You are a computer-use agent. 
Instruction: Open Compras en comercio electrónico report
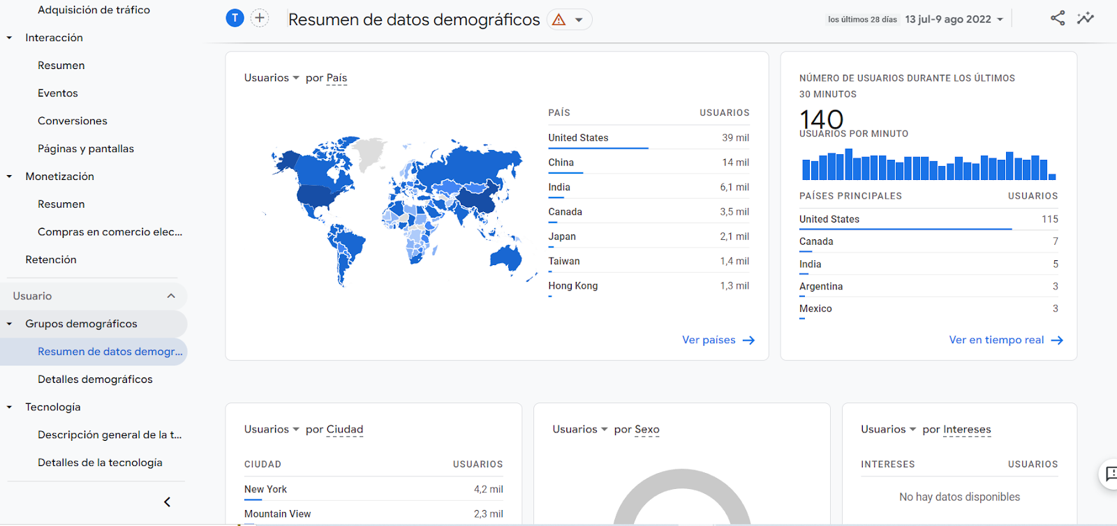click(x=110, y=232)
